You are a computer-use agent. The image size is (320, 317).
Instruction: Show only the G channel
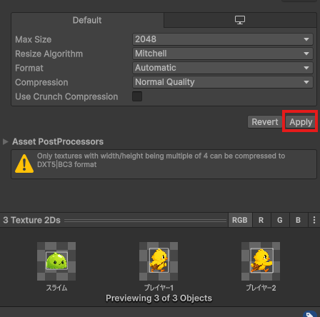point(280,220)
